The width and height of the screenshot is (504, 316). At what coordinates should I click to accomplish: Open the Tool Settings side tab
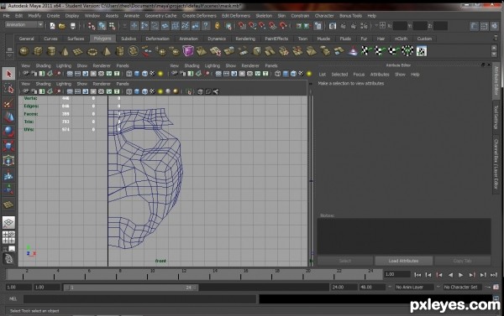coord(496,117)
